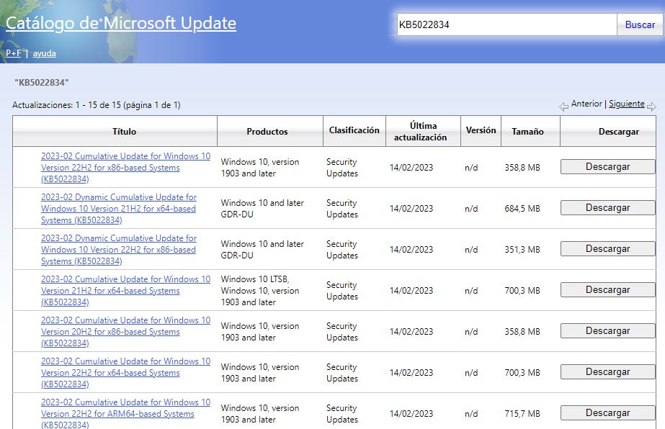
Task: Click the previous page arrow icon
Action: [563, 107]
